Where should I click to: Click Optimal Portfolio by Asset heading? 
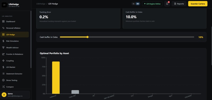[54, 53]
